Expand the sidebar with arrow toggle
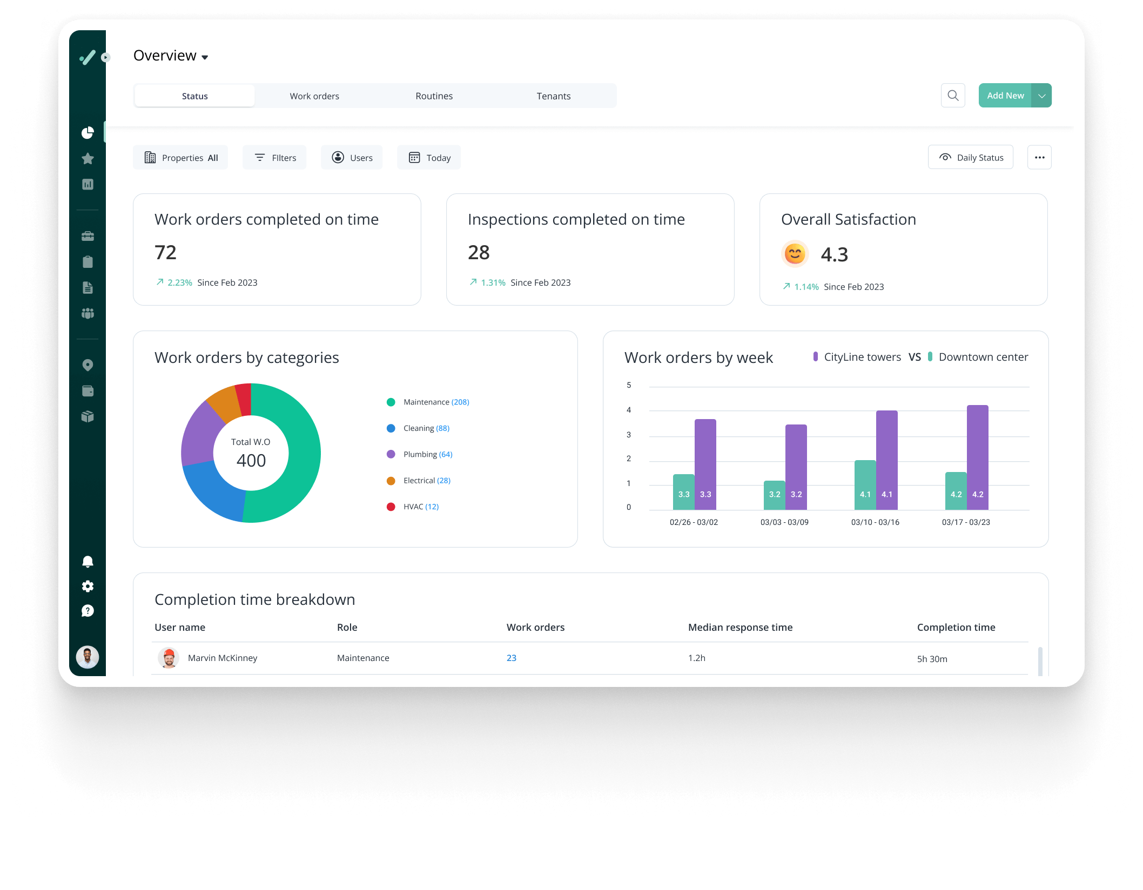The image size is (1143, 890). click(106, 57)
